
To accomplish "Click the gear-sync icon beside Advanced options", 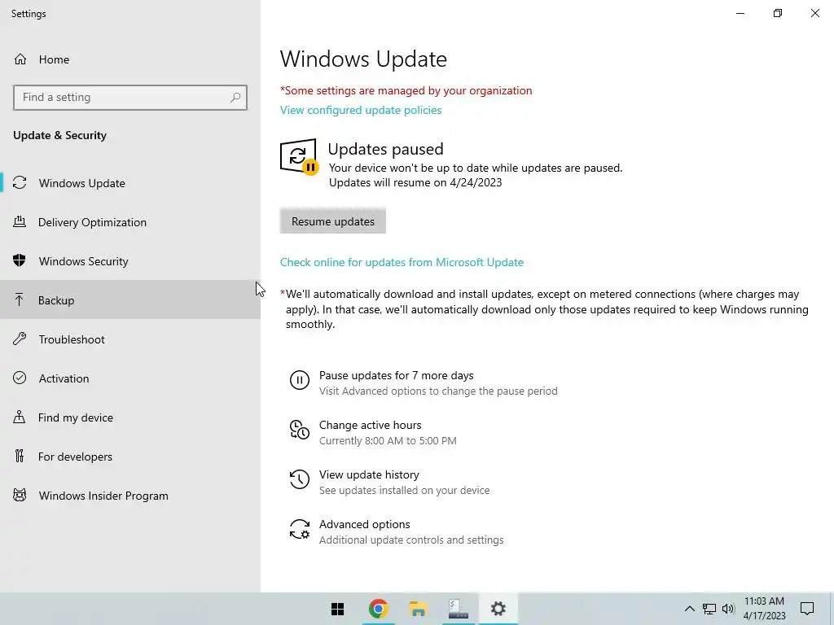I will pyautogui.click(x=300, y=529).
